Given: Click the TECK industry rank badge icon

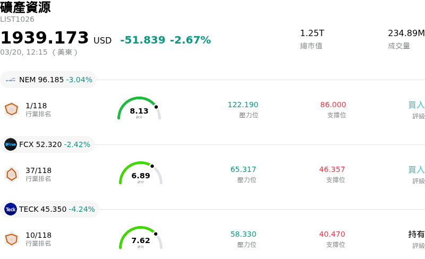Looking at the screenshot, I should coord(11,239).
